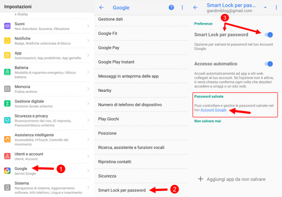Click Smart Lock per pas... header title
The image size is (282, 197).
click(231, 5)
